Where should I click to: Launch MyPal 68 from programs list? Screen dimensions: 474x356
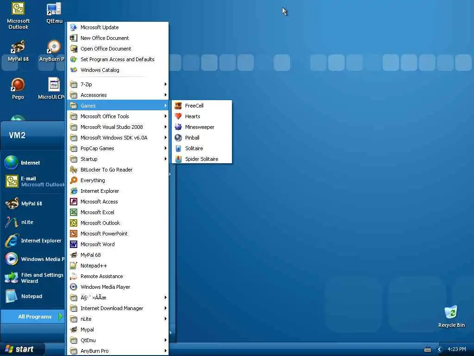point(118,255)
